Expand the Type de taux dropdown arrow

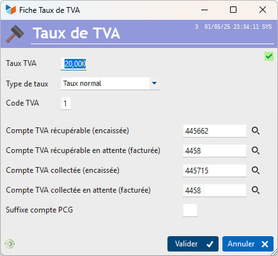(155, 83)
